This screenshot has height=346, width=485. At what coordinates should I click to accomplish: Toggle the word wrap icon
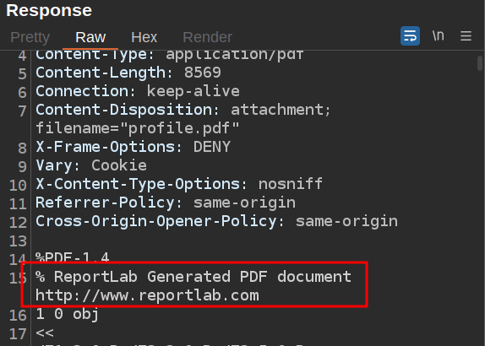(x=410, y=35)
